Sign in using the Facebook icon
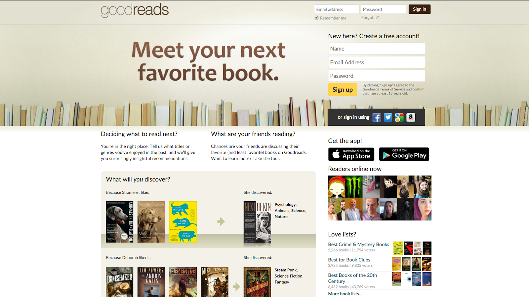The height and width of the screenshot is (297, 529). click(377, 117)
